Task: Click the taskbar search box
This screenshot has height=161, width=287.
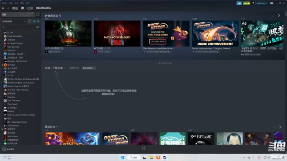Action: click(x=134, y=157)
